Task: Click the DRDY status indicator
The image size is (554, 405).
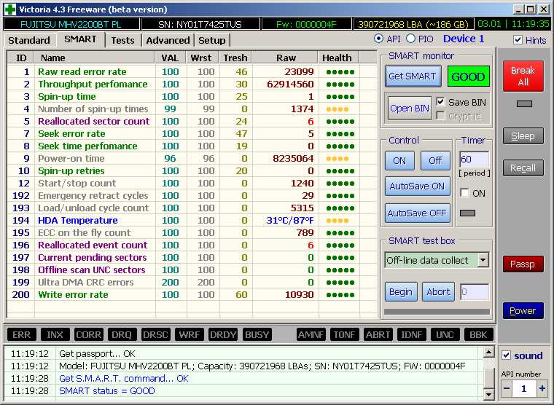Action: click(223, 334)
